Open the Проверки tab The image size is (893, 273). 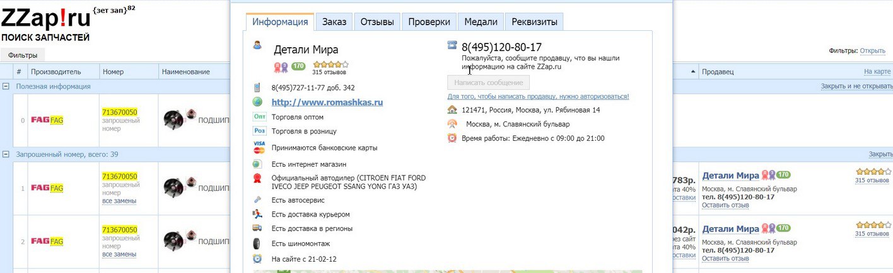429,21
